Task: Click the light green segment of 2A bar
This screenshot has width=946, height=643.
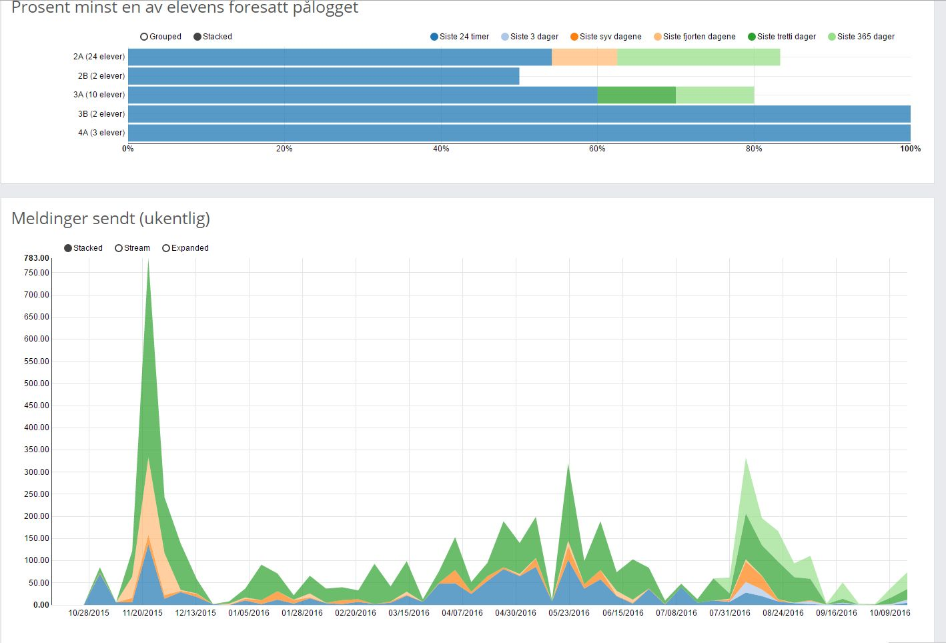Action: [x=698, y=57]
